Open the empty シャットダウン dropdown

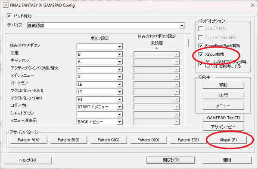(x=99, y=115)
